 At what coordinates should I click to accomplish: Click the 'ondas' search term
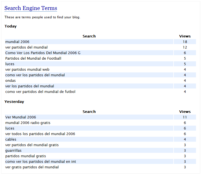point(11,81)
